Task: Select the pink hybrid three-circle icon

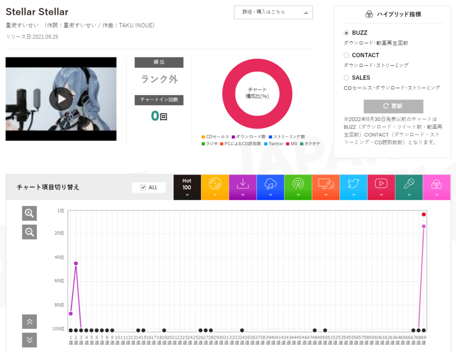Action: click(x=437, y=184)
